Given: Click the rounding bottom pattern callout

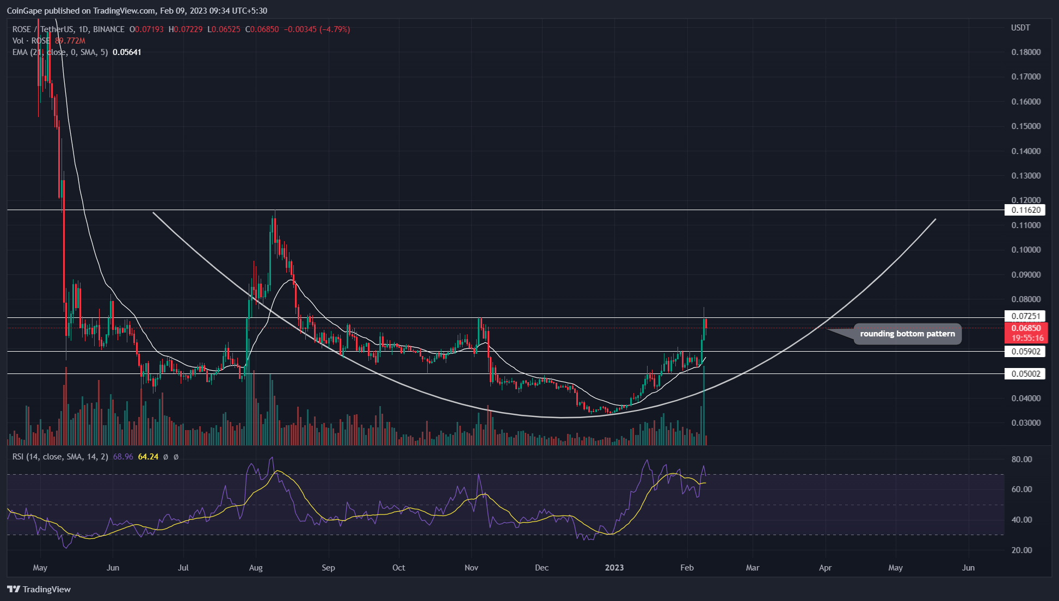Looking at the screenshot, I should [907, 334].
